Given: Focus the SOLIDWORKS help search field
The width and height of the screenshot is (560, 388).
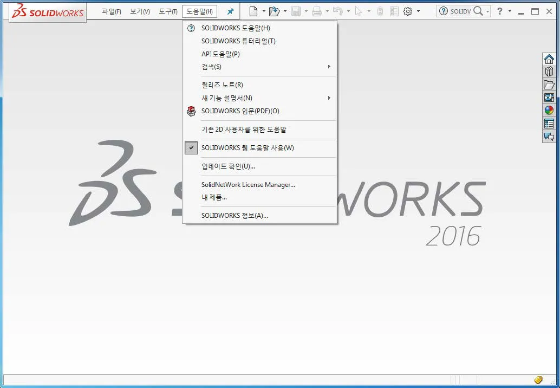Looking at the screenshot, I should pyautogui.click(x=460, y=11).
